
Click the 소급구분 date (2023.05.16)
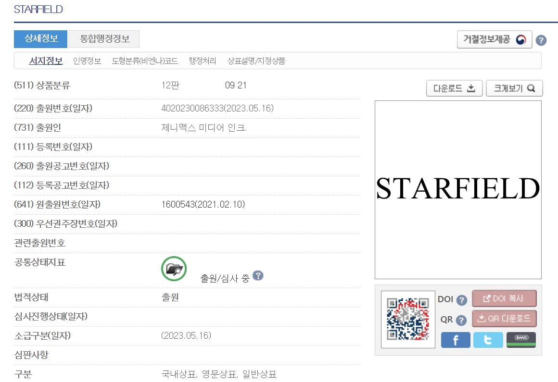(x=186, y=335)
